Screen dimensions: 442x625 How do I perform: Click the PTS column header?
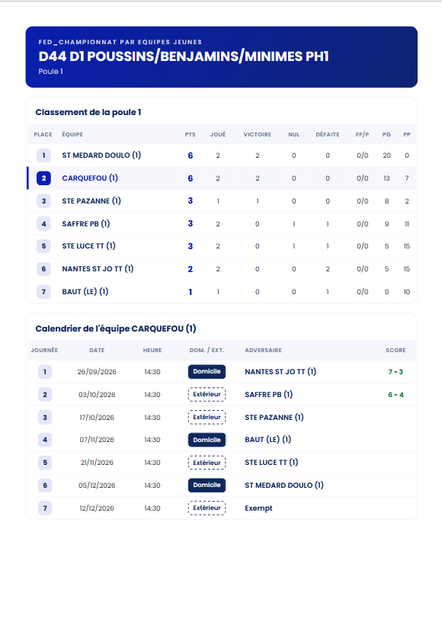(x=190, y=134)
